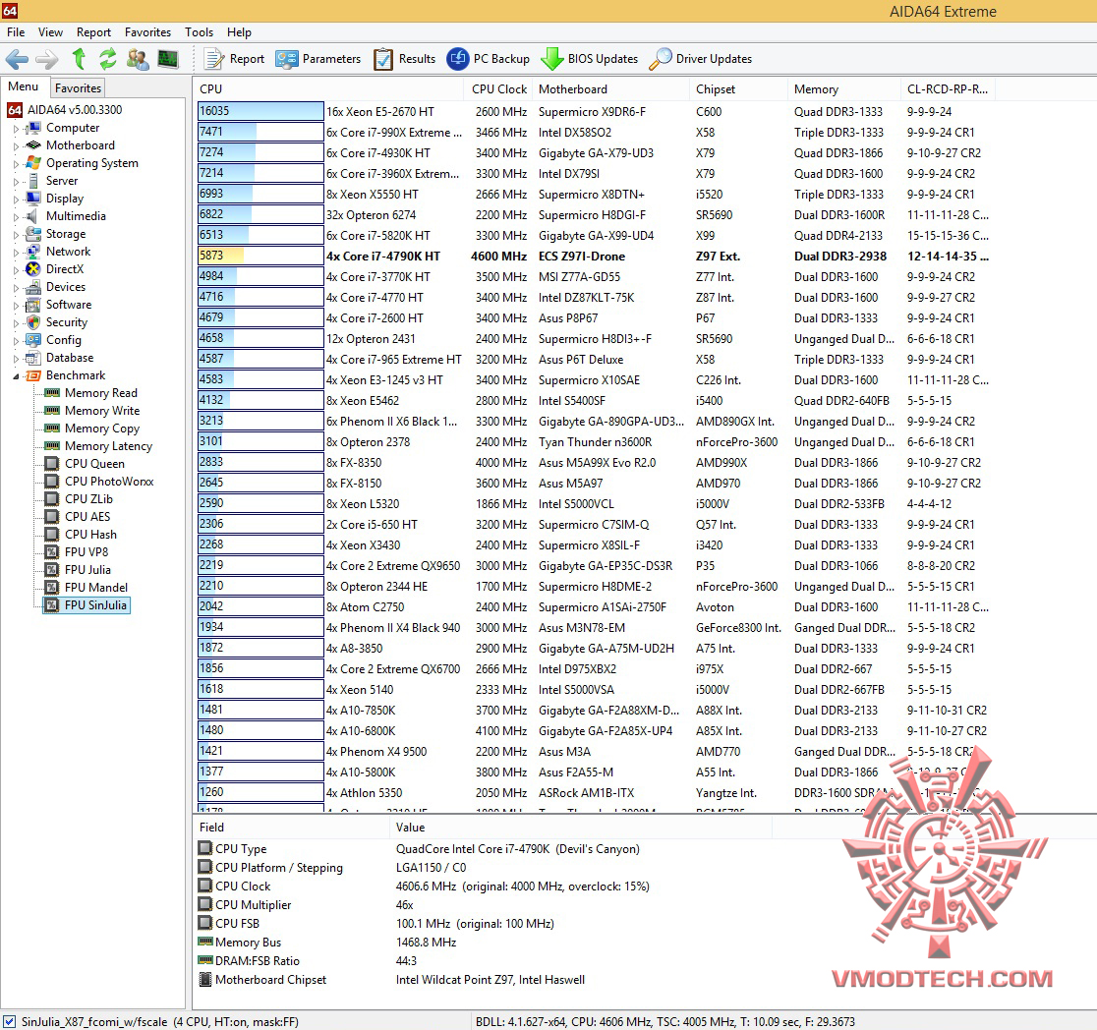Open the FPU Mandel benchmark
This screenshot has width=1097, height=1030.
(x=87, y=587)
